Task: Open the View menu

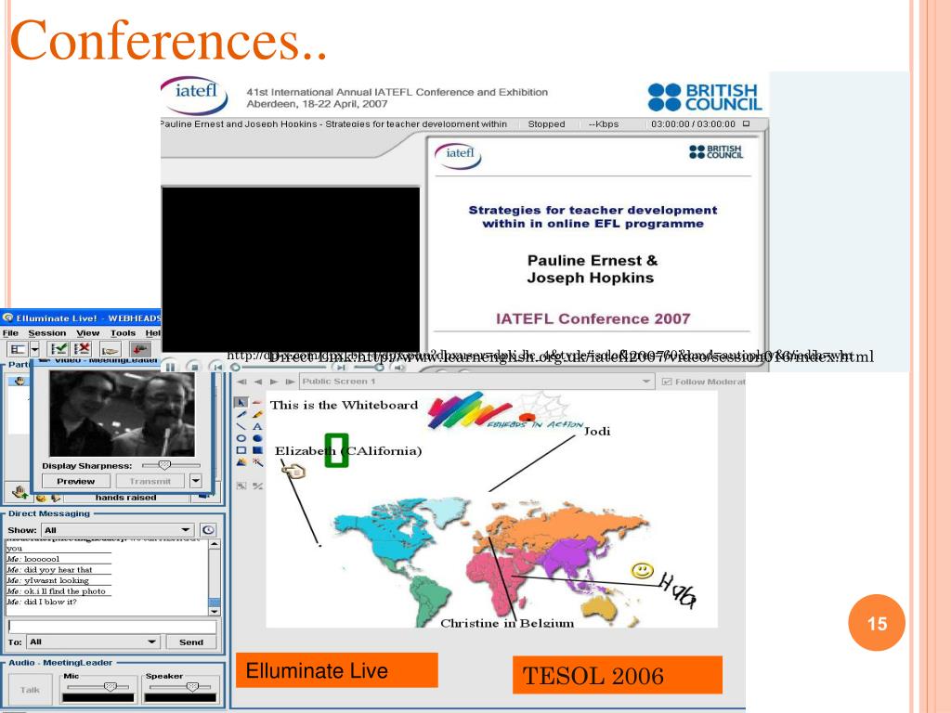Action: coord(88,333)
